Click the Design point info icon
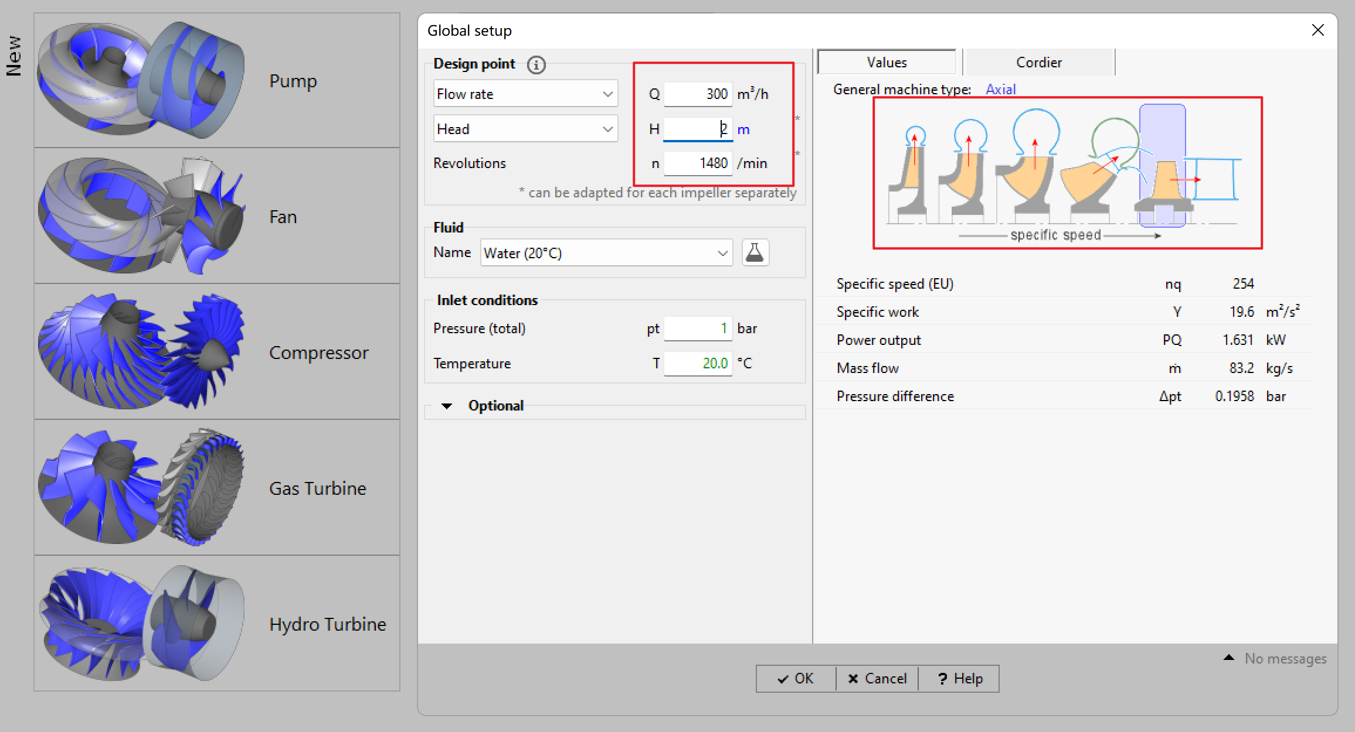The image size is (1355, 732). coord(536,64)
